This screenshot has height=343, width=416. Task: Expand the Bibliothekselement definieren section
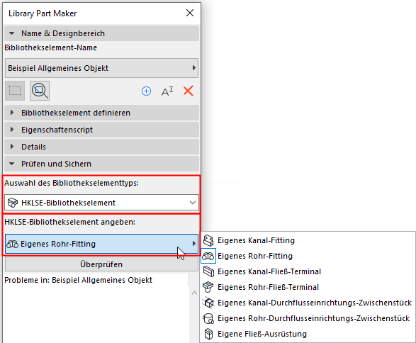[101, 113]
